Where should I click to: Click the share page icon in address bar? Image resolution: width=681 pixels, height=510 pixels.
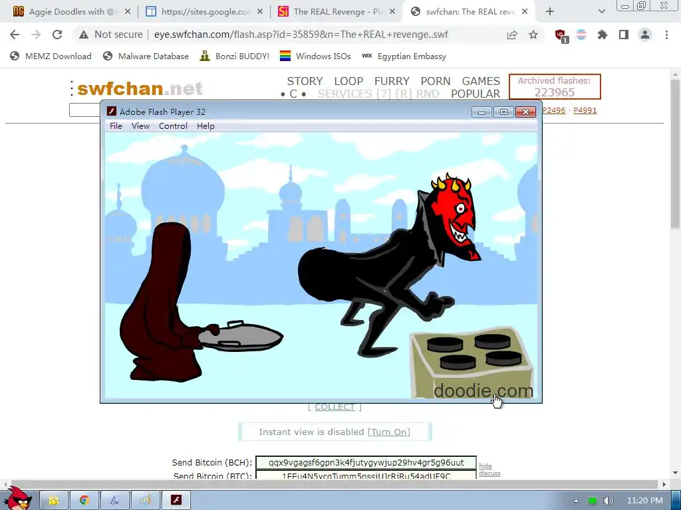[x=512, y=35]
